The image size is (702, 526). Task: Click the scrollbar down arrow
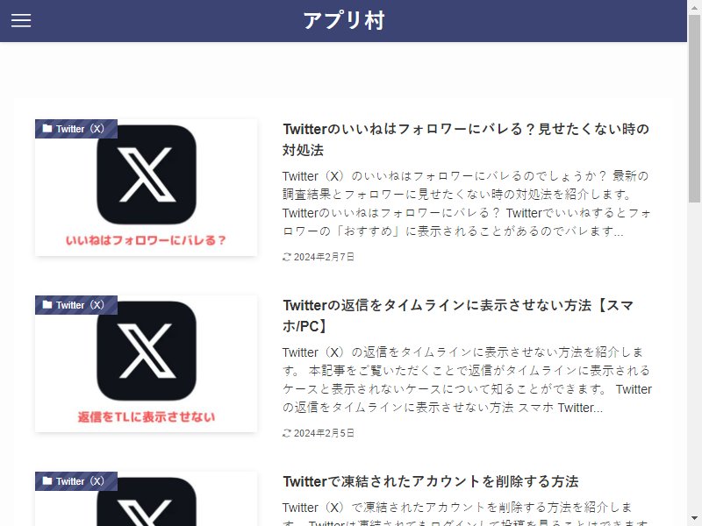[x=694, y=518]
